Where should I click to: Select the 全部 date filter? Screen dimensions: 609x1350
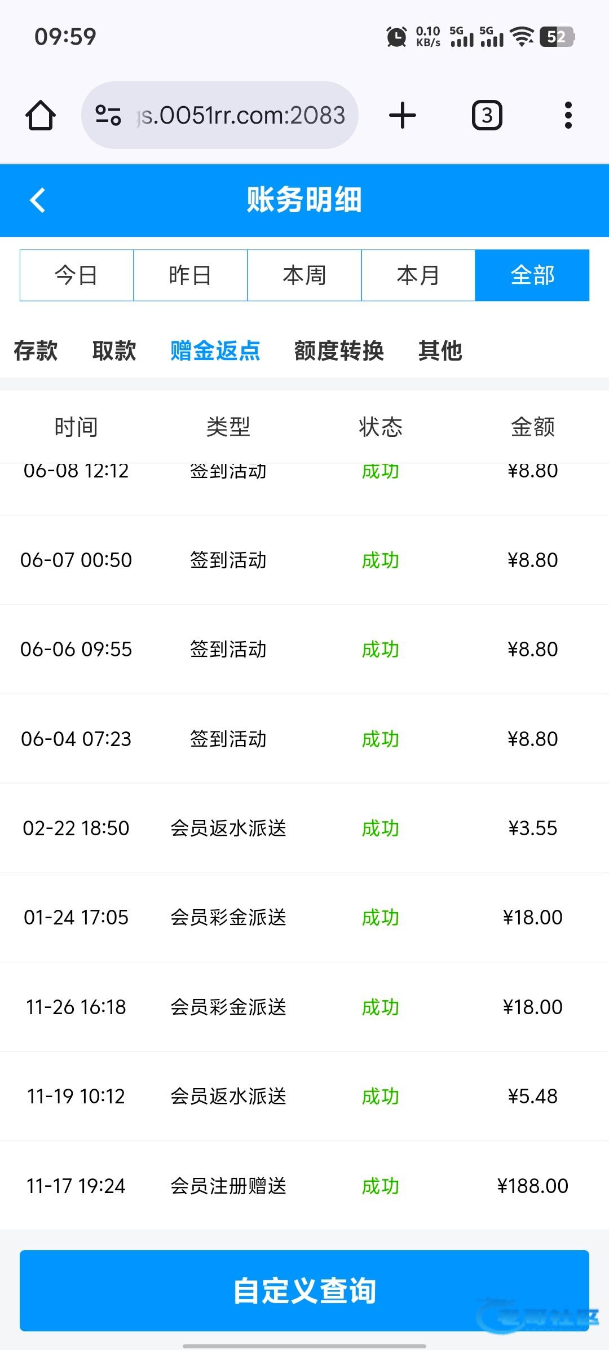click(532, 275)
